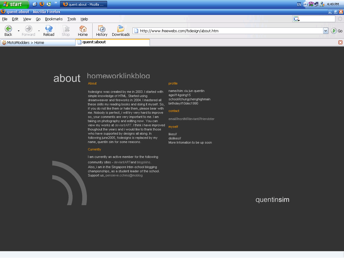
Task: Open the Back history dropdown arrow
Action: [19, 31]
